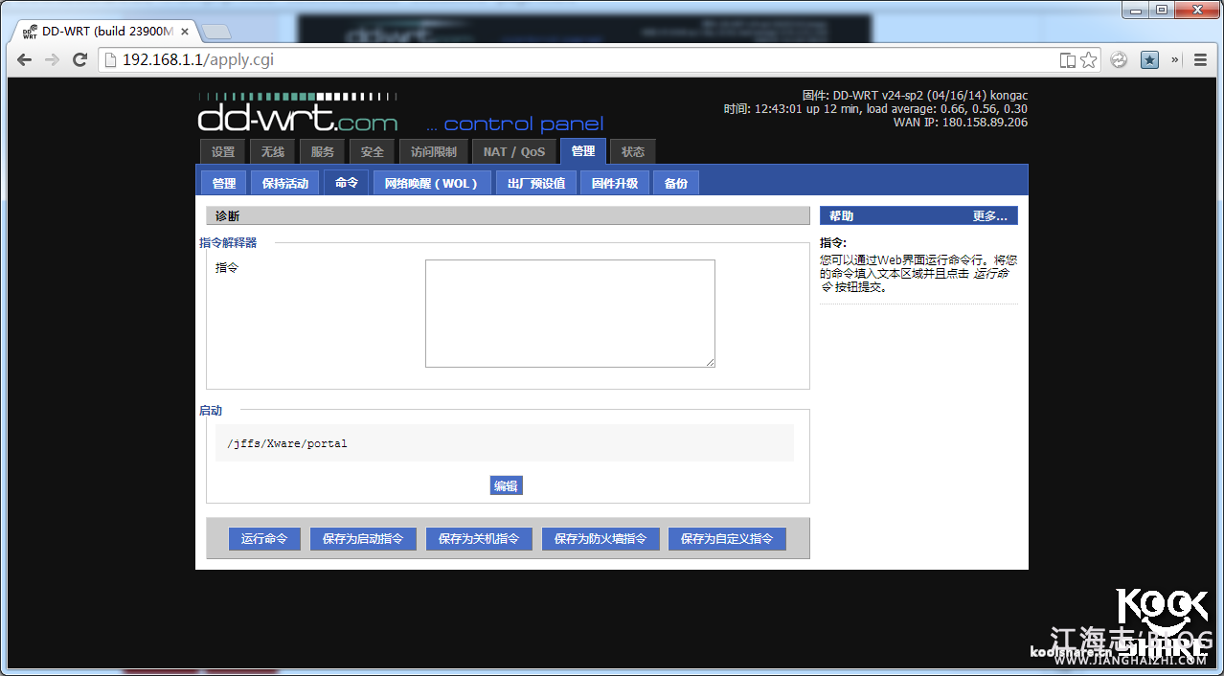The height and width of the screenshot is (676, 1224).
Task: Open the 网络唤醒 (WOL) sub-tab
Action: 431,183
